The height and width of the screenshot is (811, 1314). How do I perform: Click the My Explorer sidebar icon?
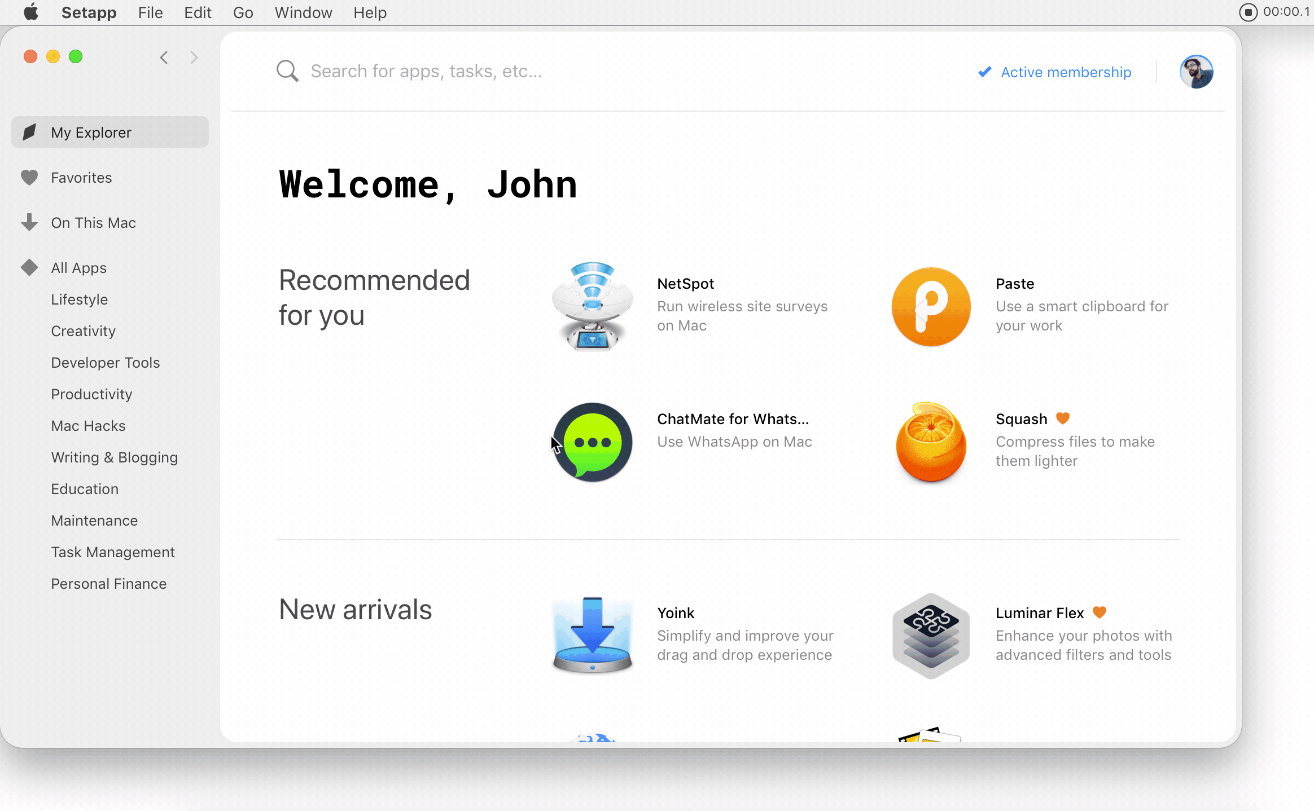click(x=30, y=131)
